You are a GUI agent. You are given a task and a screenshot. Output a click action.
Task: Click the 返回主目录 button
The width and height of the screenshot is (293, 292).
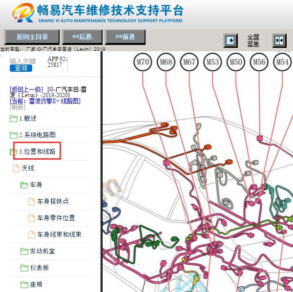[32, 37]
